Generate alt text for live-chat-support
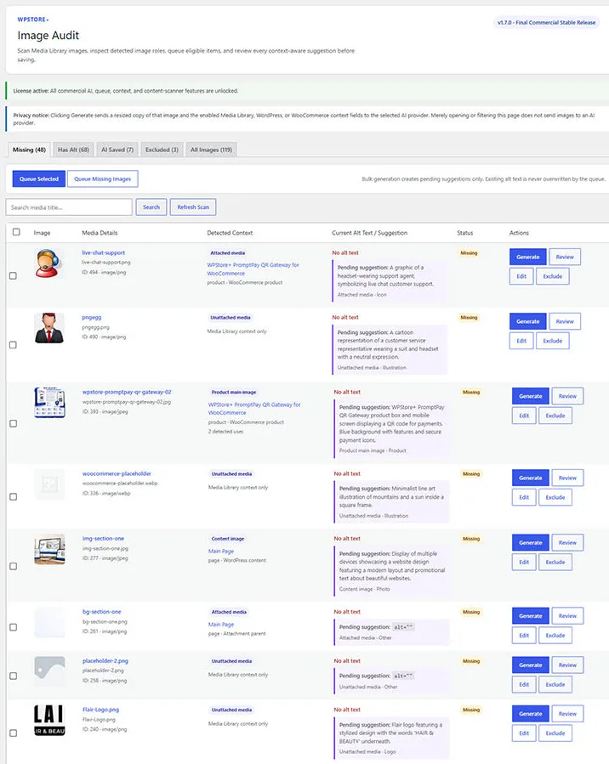Screen dimensions: 609x764 [x=528, y=257]
